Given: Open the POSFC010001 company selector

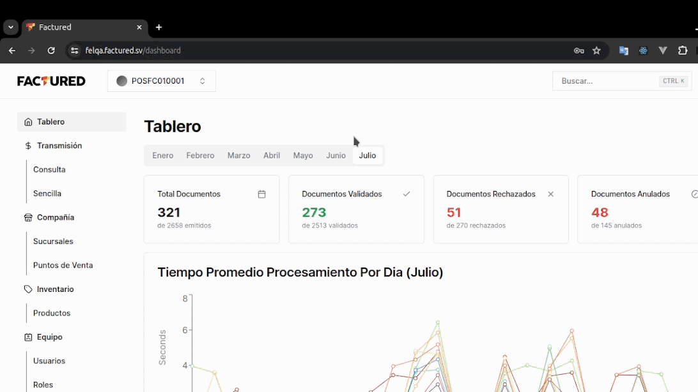Looking at the screenshot, I should point(161,81).
